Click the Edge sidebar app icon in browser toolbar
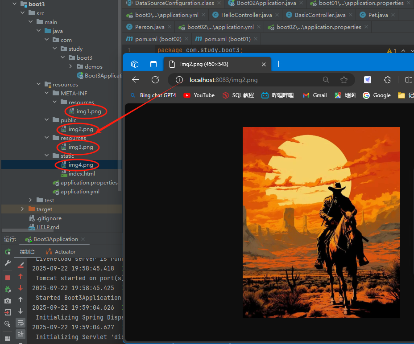This screenshot has width=414, height=344. tap(368, 80)
